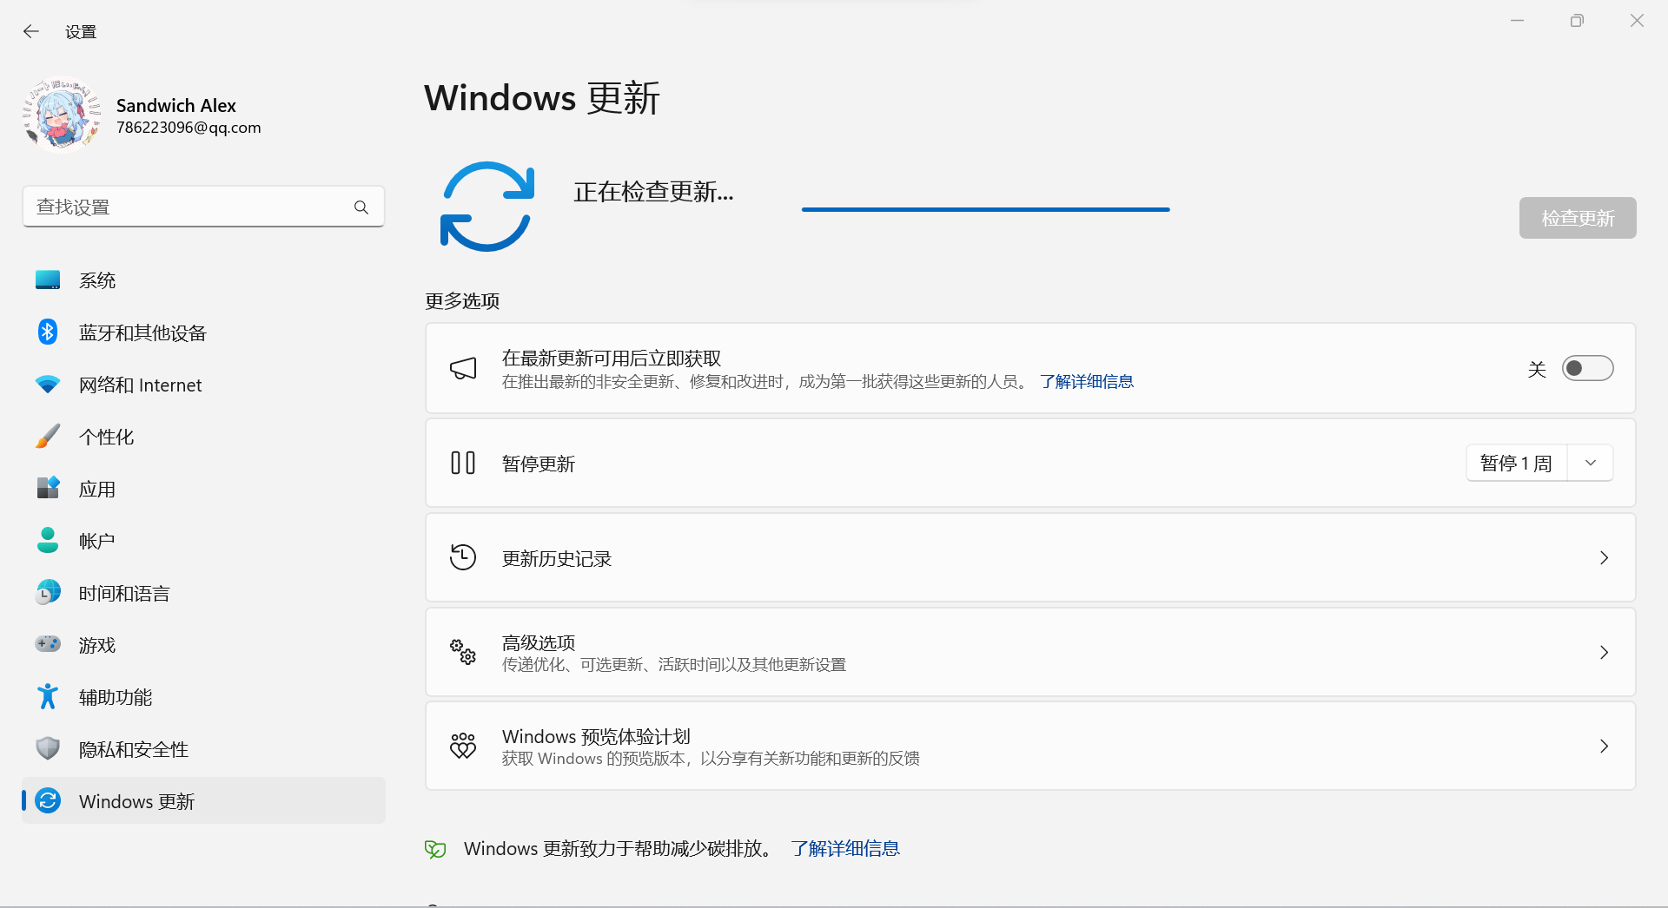This screenshot has width=1668, height=908.
Task: Click the Sandwich Alex profile avatar
Action: point(61,114)
